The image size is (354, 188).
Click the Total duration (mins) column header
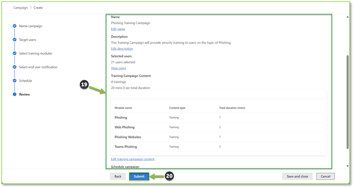click(x=232, y=108)
